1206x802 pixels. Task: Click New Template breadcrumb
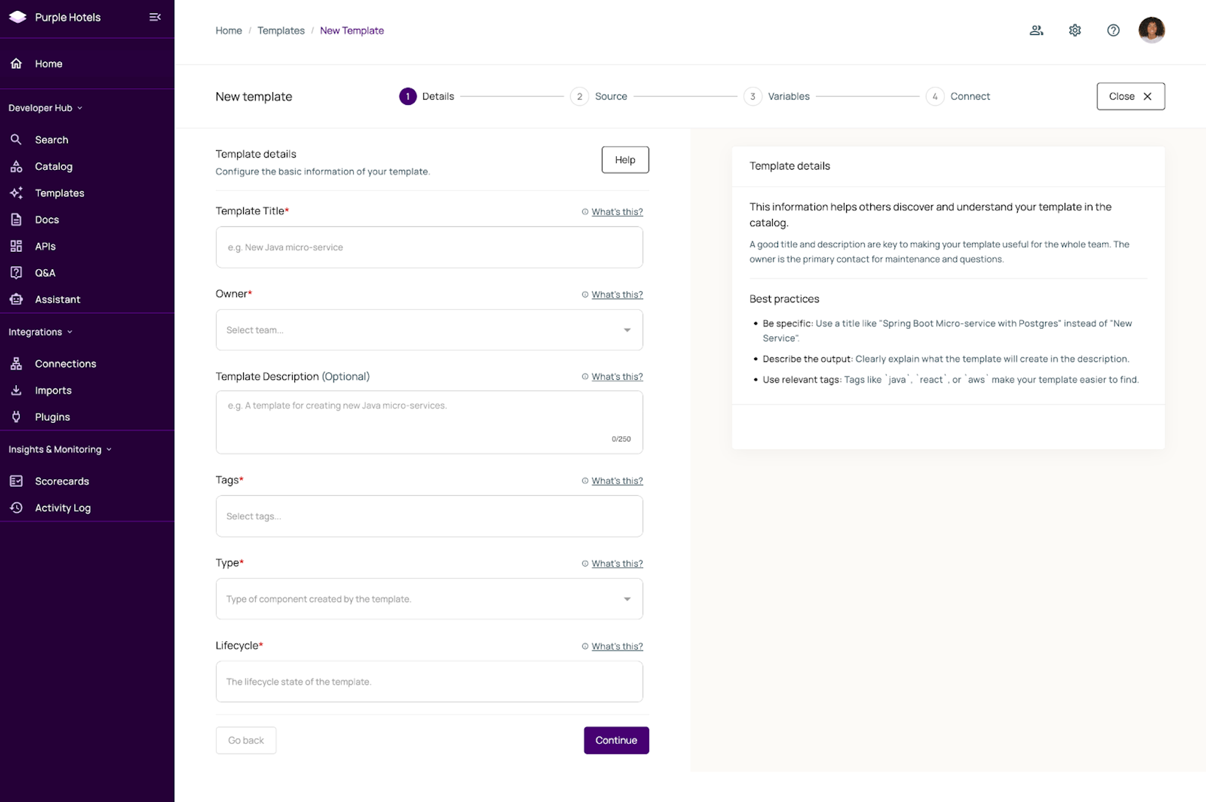[x=352, y=31]
